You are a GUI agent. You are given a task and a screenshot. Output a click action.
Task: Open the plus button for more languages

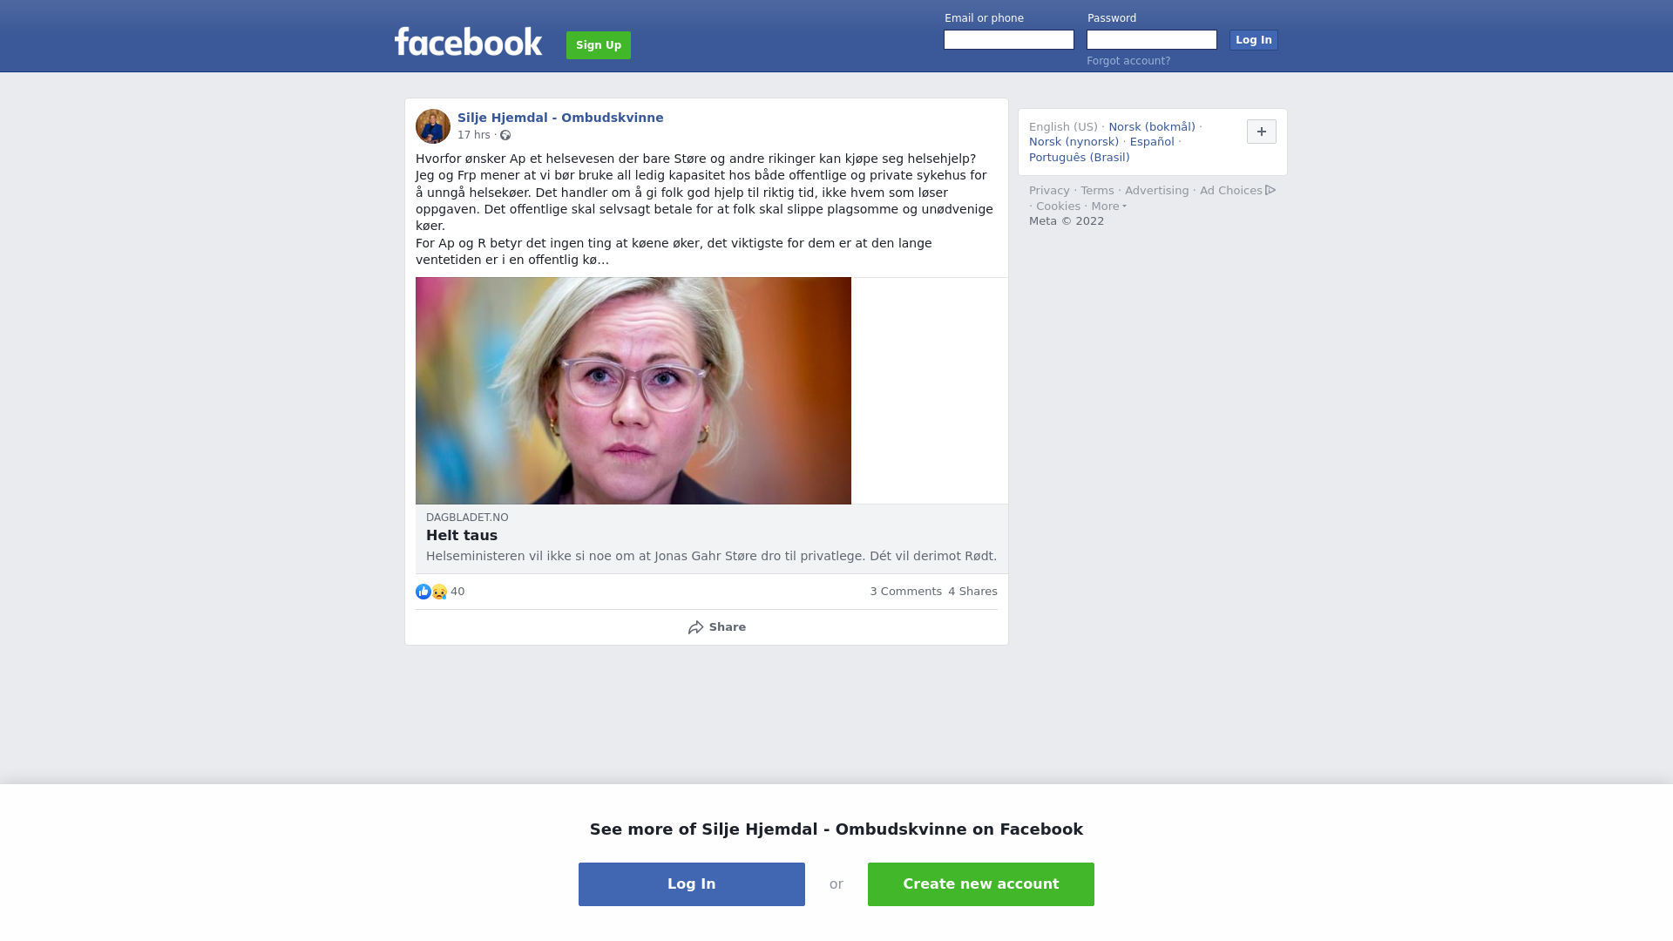click(x=1262, y=132)
